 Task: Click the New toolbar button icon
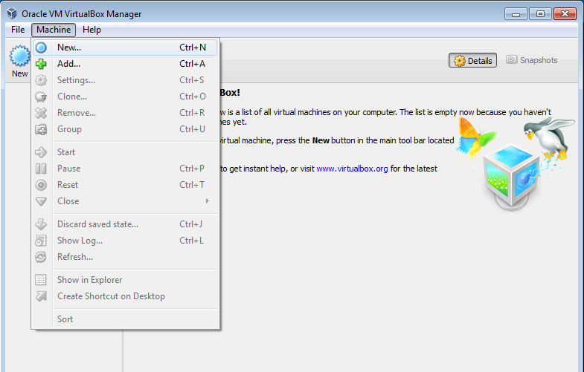19,56
